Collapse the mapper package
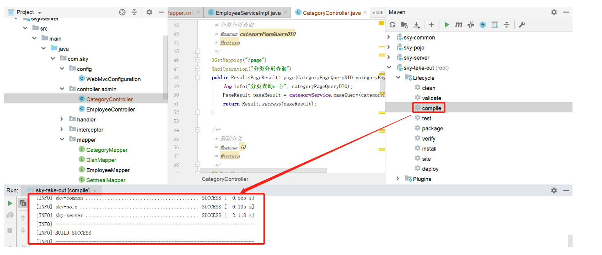The image size is (602, 255). (62, 140)
